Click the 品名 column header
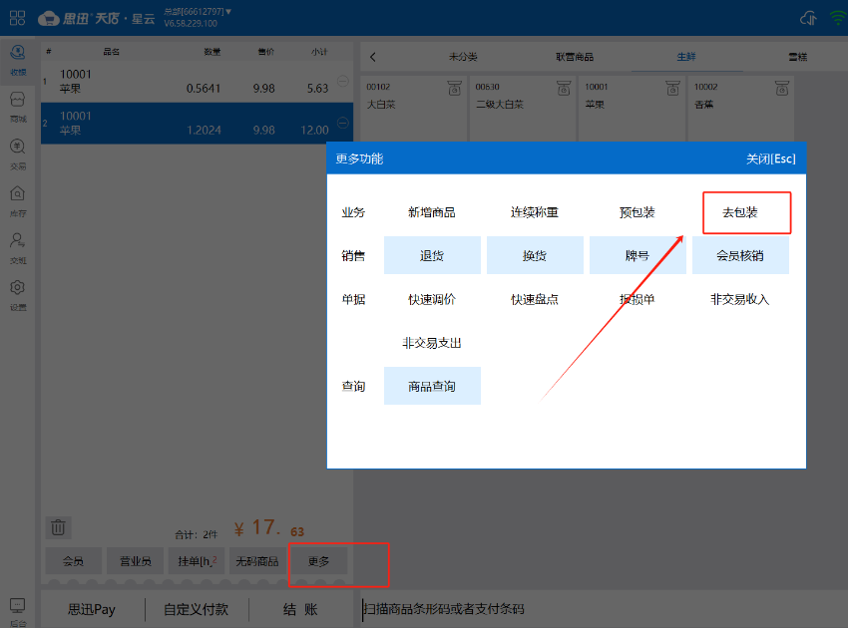Image resolution: width=848 pixels, height=628 pixels. 112,52
